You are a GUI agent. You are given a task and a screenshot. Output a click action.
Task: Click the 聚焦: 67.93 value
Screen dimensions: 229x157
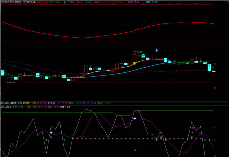[x=134, y=2]
